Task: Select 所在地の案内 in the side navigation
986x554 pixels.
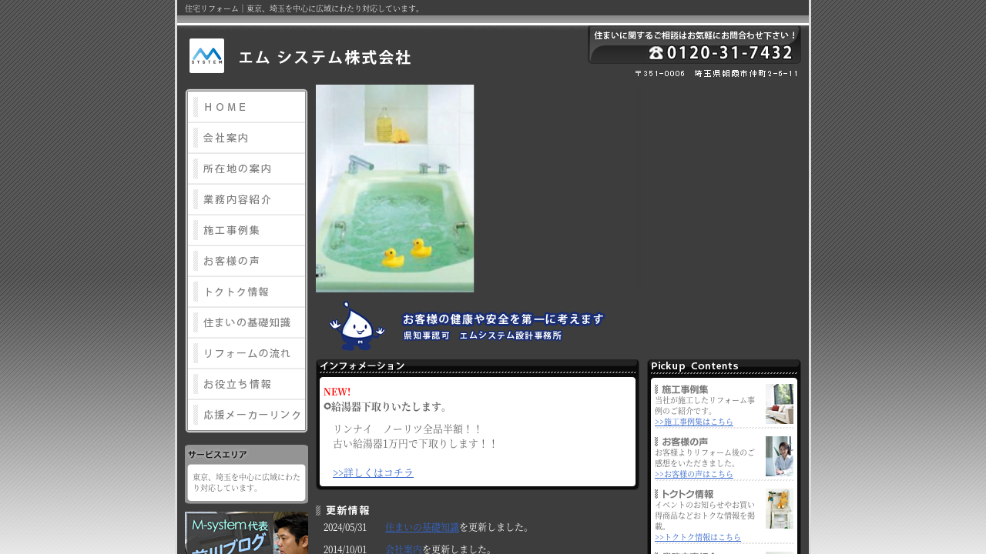Action: [x=246, y=169]
